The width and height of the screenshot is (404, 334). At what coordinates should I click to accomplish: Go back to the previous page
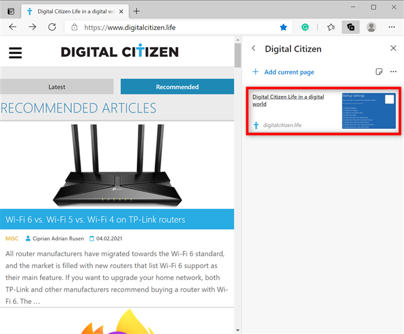(x=12, y=27)
